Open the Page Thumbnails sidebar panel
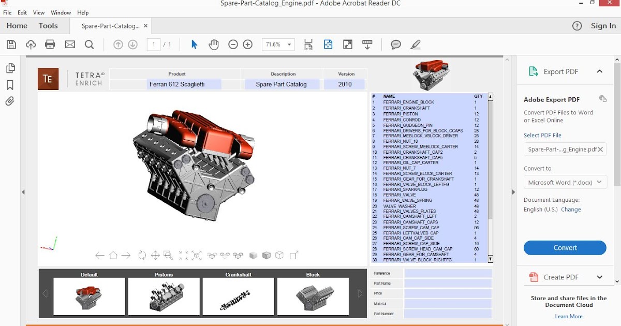This screenshot has height=326, width=621. [9, 67]
